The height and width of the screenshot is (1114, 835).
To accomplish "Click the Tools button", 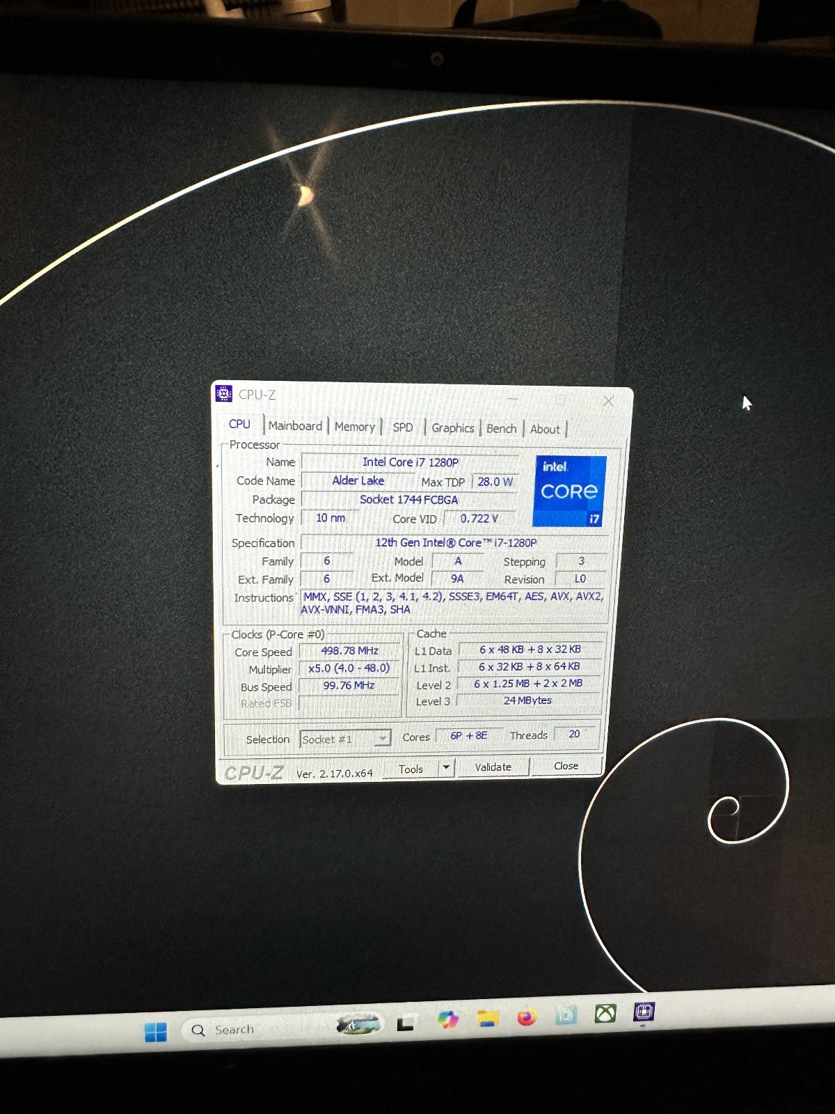I will (411, 769).
